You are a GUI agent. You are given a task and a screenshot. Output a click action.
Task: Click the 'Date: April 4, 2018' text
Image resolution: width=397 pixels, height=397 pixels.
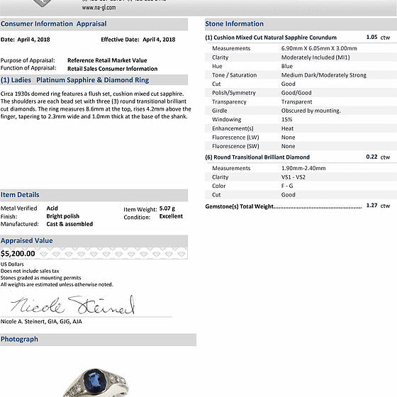pyautogui.click(x=25, y=40)
